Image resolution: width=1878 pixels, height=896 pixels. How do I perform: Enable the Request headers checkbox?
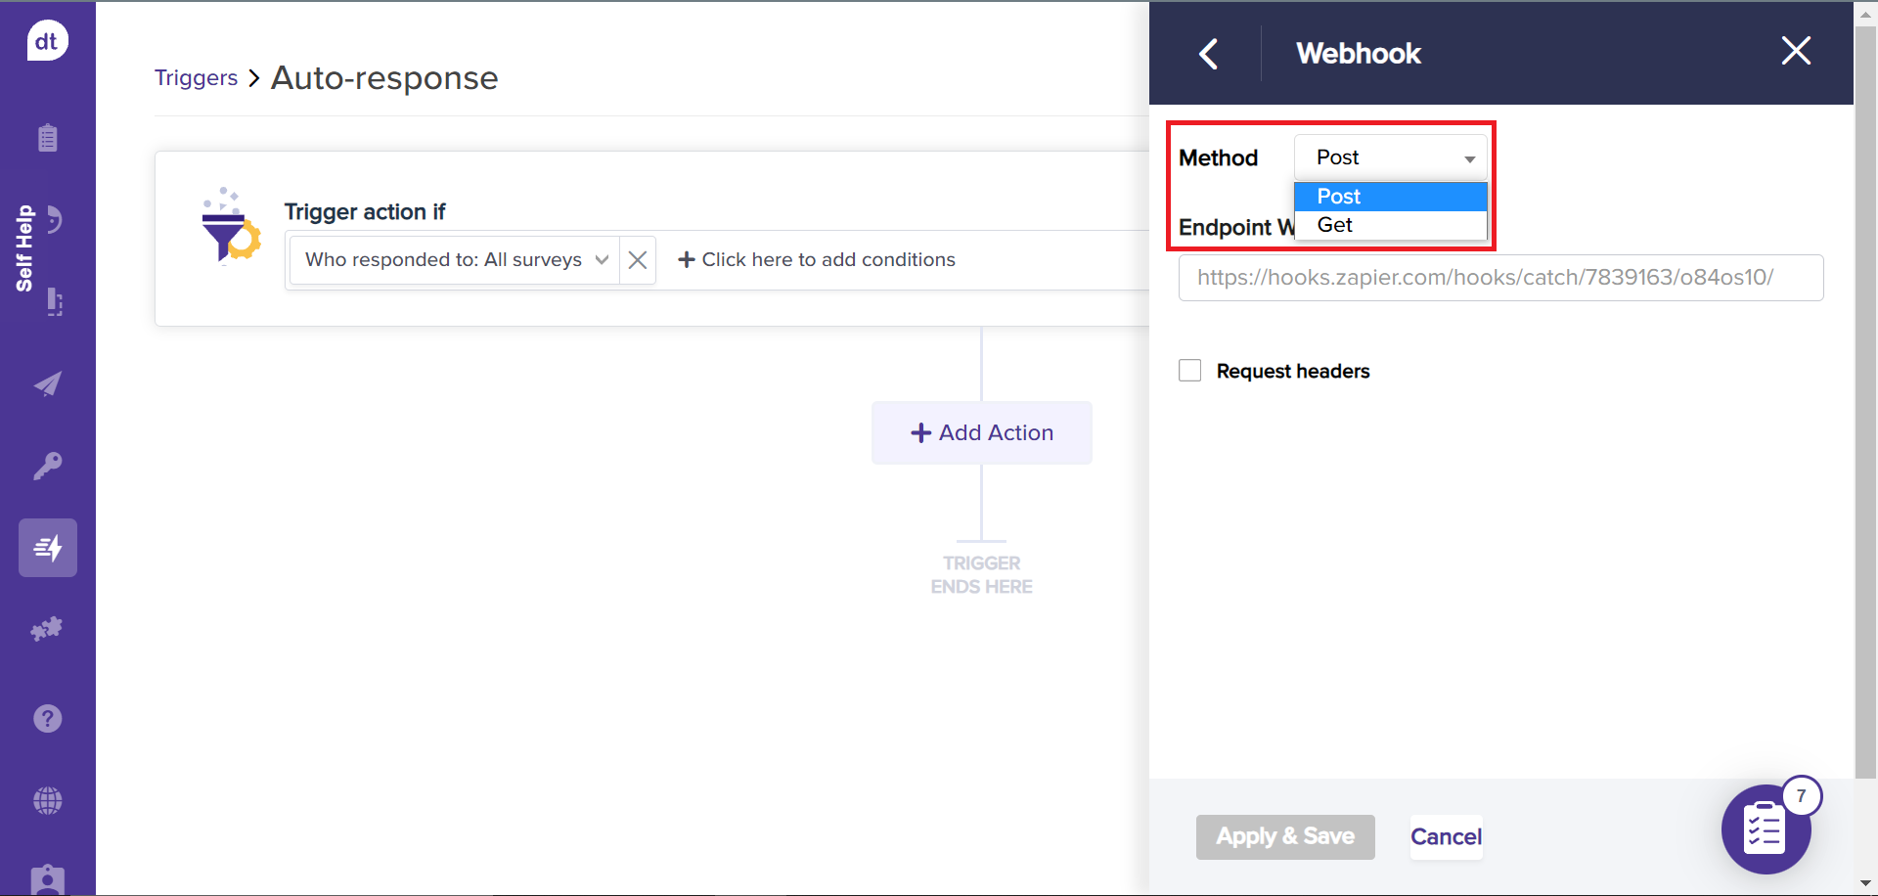[x=1189, y=371]
